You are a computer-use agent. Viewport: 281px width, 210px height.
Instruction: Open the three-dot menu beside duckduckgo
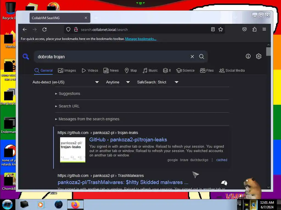click(x=212, y=160)
